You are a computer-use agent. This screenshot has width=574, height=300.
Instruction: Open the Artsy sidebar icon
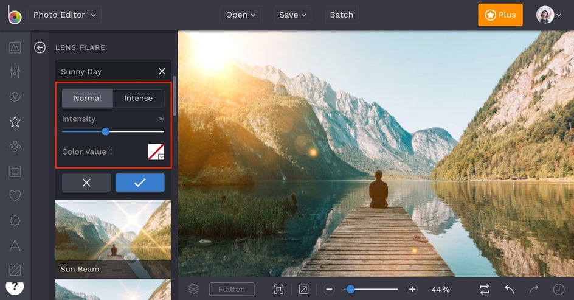click(15, 147)
